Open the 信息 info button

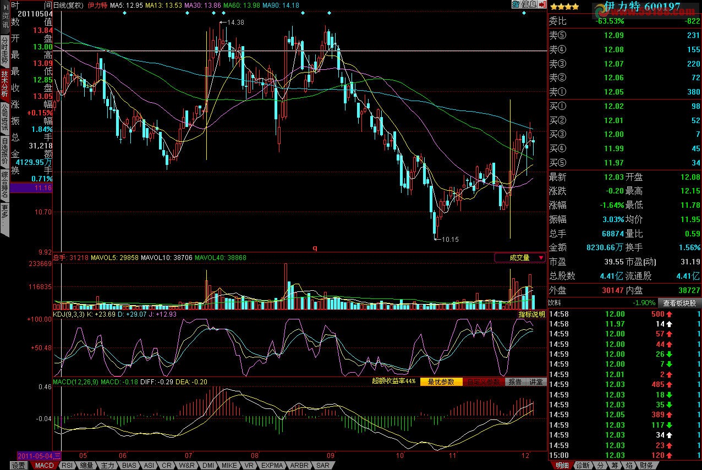click(x=529, y=4)
